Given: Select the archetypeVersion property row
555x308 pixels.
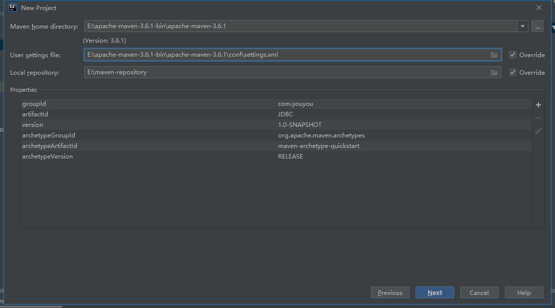Looking at the screenshot, I should pos(276,157).
